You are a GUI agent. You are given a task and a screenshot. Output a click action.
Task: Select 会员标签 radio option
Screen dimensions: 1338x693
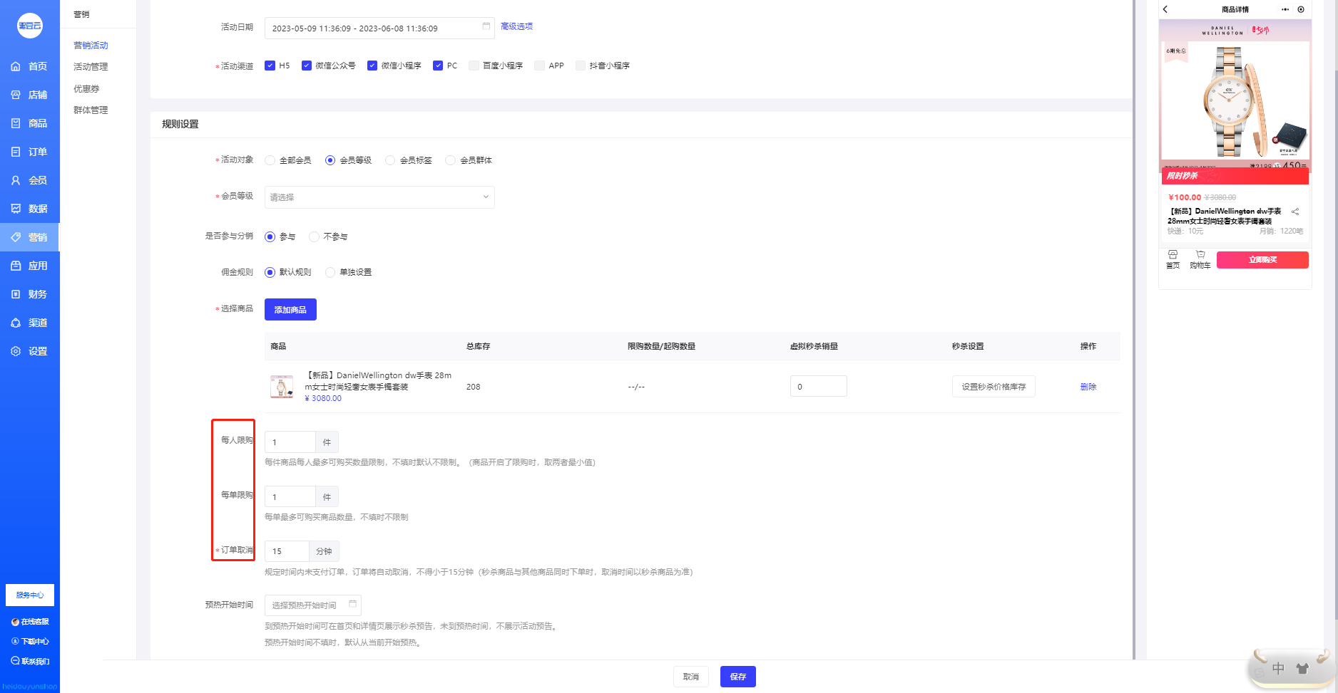pyautogui.click(x=390, y=160)
